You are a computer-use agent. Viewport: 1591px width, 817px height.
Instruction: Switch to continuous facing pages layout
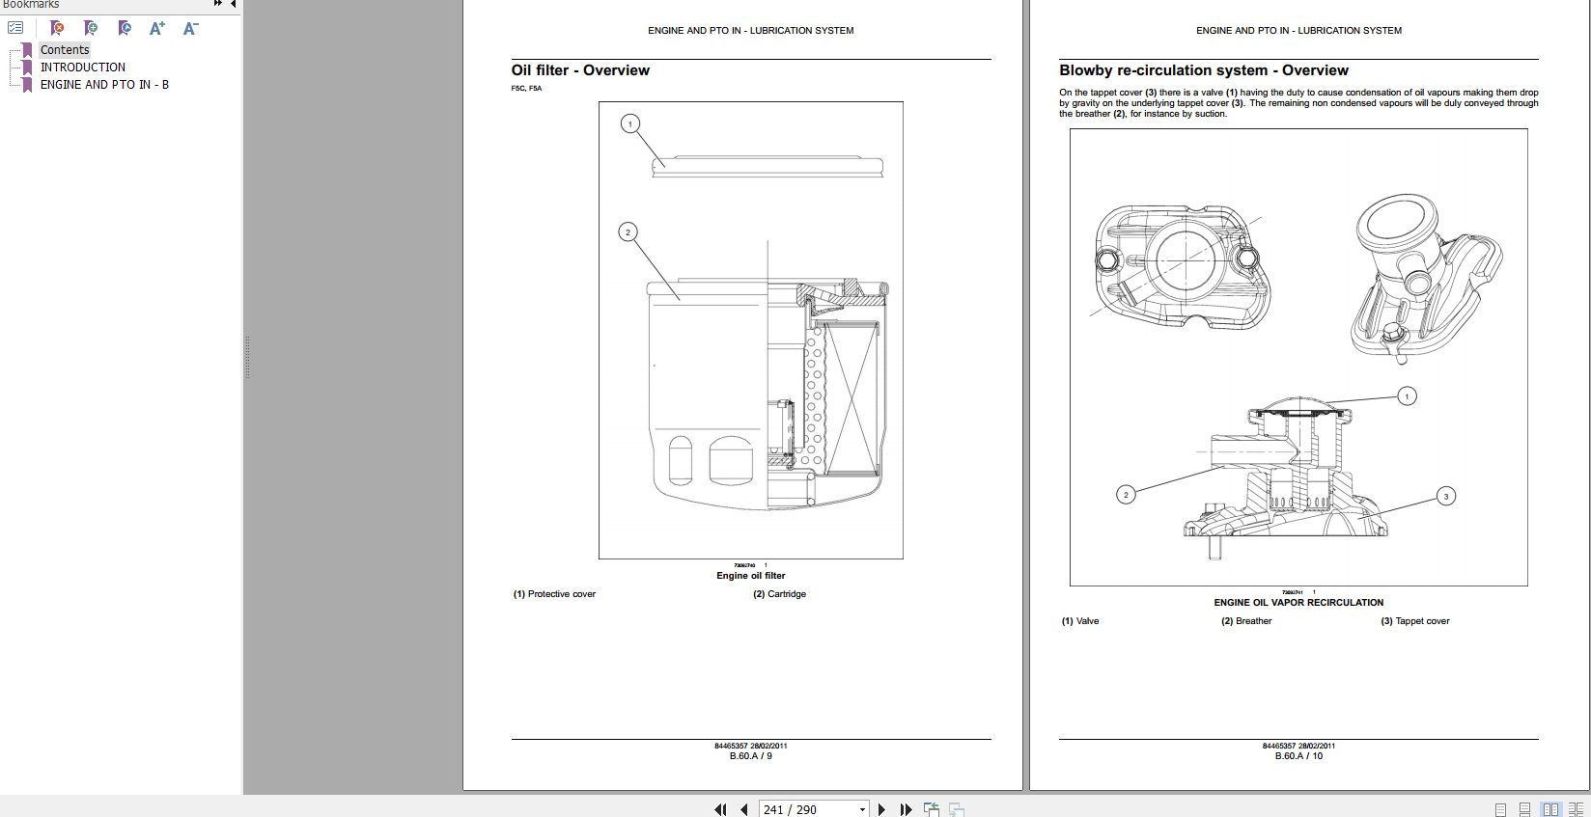[x=1576, y=809]
